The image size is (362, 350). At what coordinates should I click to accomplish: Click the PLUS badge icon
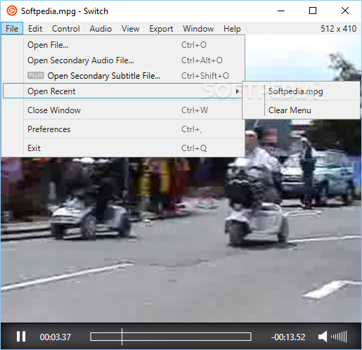click(36, 75)
